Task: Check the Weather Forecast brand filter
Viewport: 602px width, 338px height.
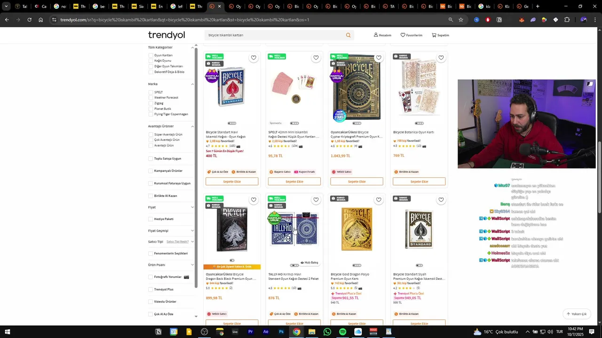Action: tap(151, 98)
